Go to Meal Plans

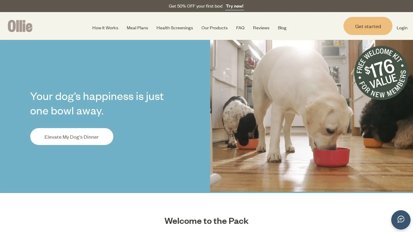137,28
